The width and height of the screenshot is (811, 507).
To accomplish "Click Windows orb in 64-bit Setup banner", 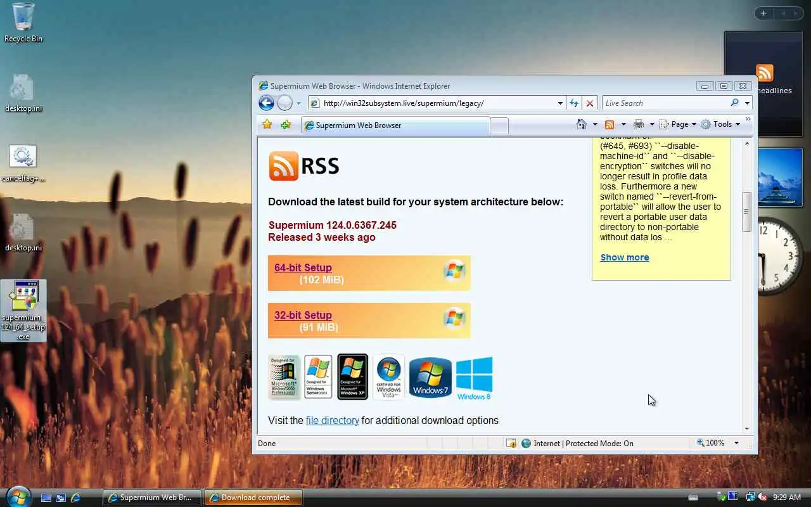I will 454,271.
